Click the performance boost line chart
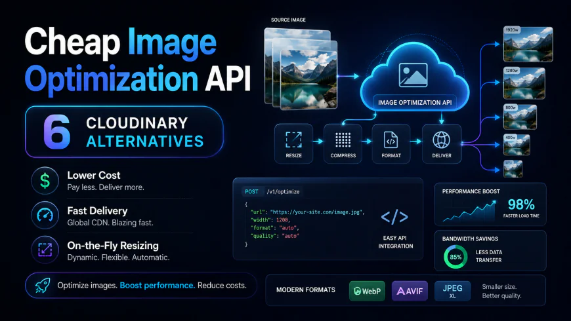 tap(469, 211)
